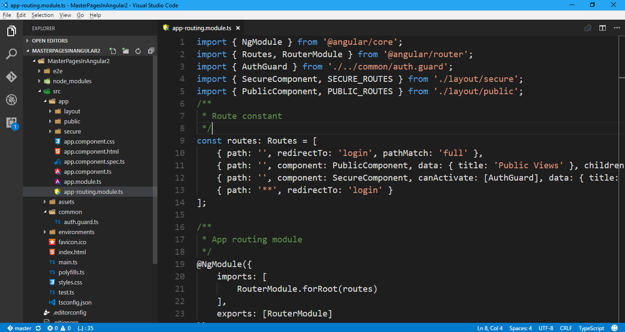Screen dimensions: 625x332
Task: Create a new folder in explorer
Action: coord(125,51)
